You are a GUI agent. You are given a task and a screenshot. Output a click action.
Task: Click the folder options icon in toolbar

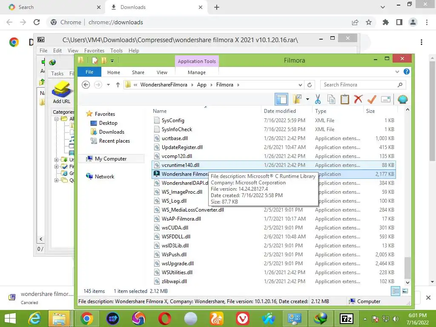[297, 99]
